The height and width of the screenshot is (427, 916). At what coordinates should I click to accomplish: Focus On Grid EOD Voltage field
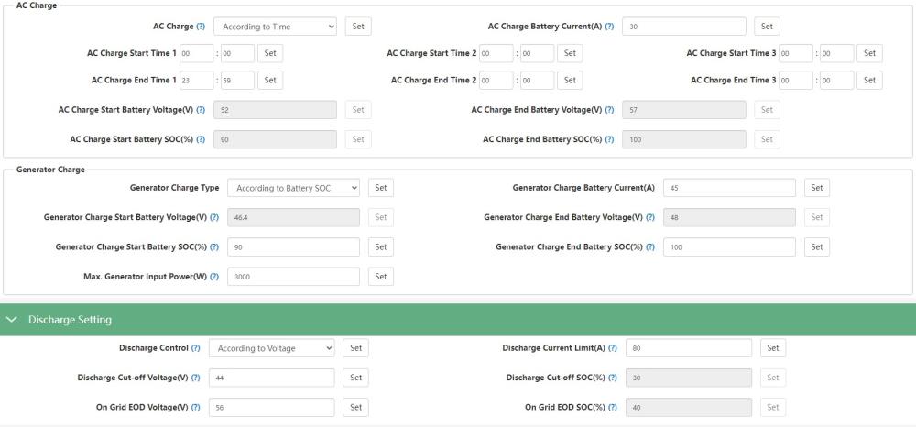click(x=272, y=408)
